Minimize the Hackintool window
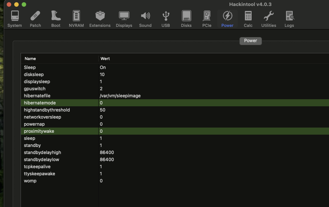 [x=16, y=4]
